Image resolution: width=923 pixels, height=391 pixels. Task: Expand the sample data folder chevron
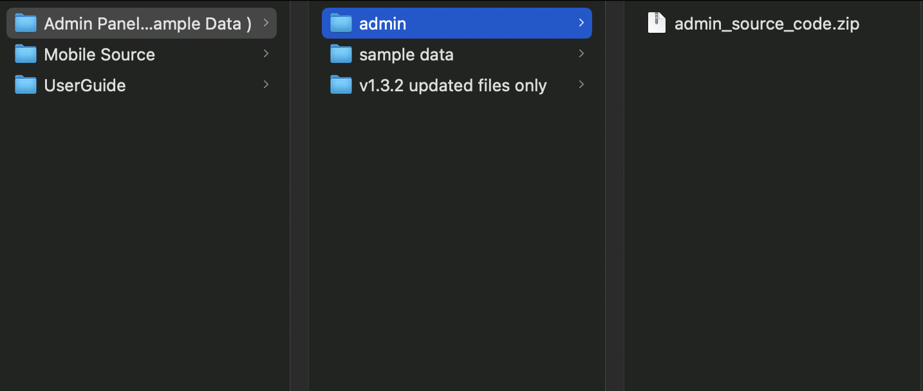tap(581, 54)
